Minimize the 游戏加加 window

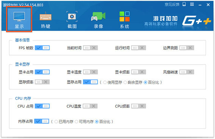[200, 5]
